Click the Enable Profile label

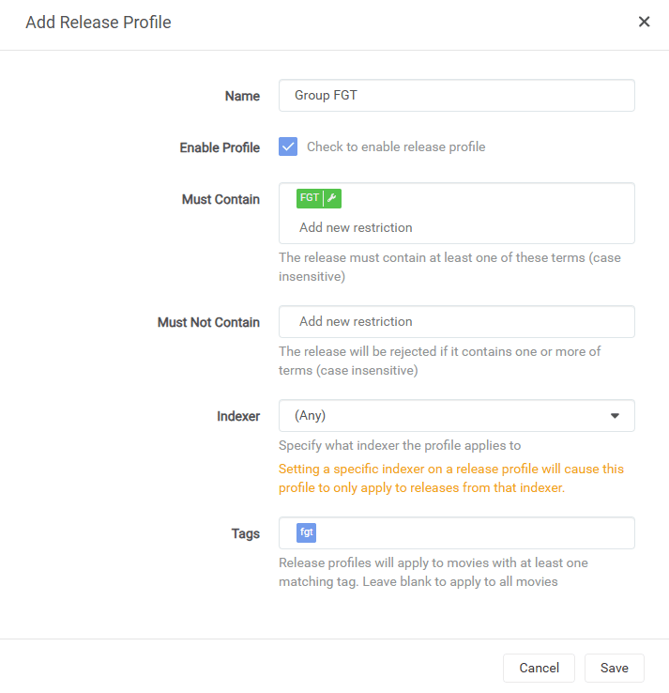[220, 147]
